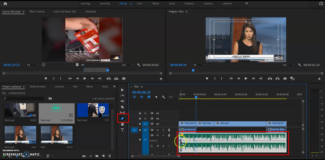Click Program monitor playhead marker

click(x=193, y=70)
